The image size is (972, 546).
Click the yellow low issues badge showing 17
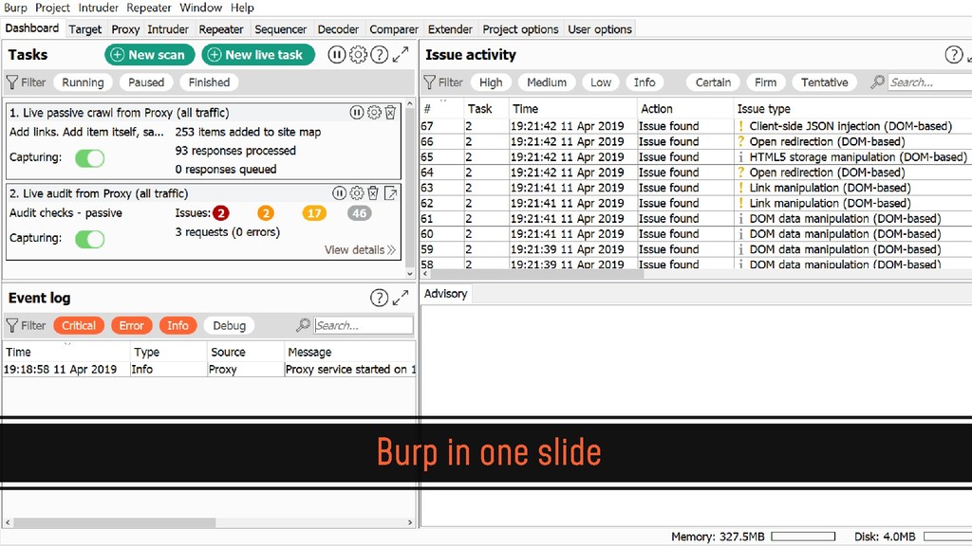[x=314, y=213]
